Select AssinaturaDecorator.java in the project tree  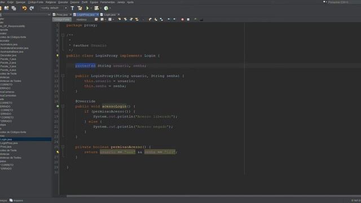pyautogui.click(x=14, y=48)
